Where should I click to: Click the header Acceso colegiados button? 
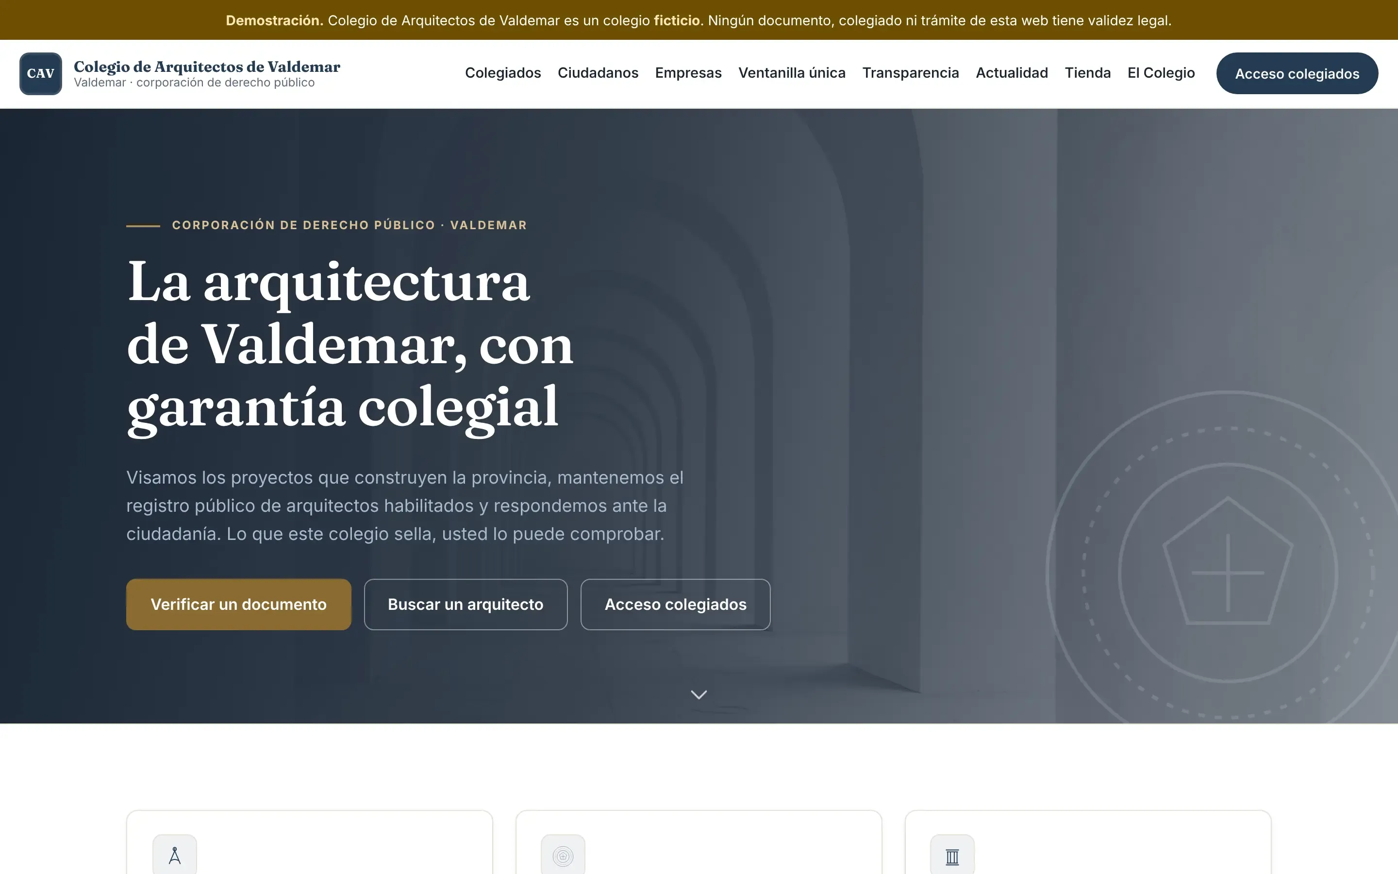(1297, 73)
